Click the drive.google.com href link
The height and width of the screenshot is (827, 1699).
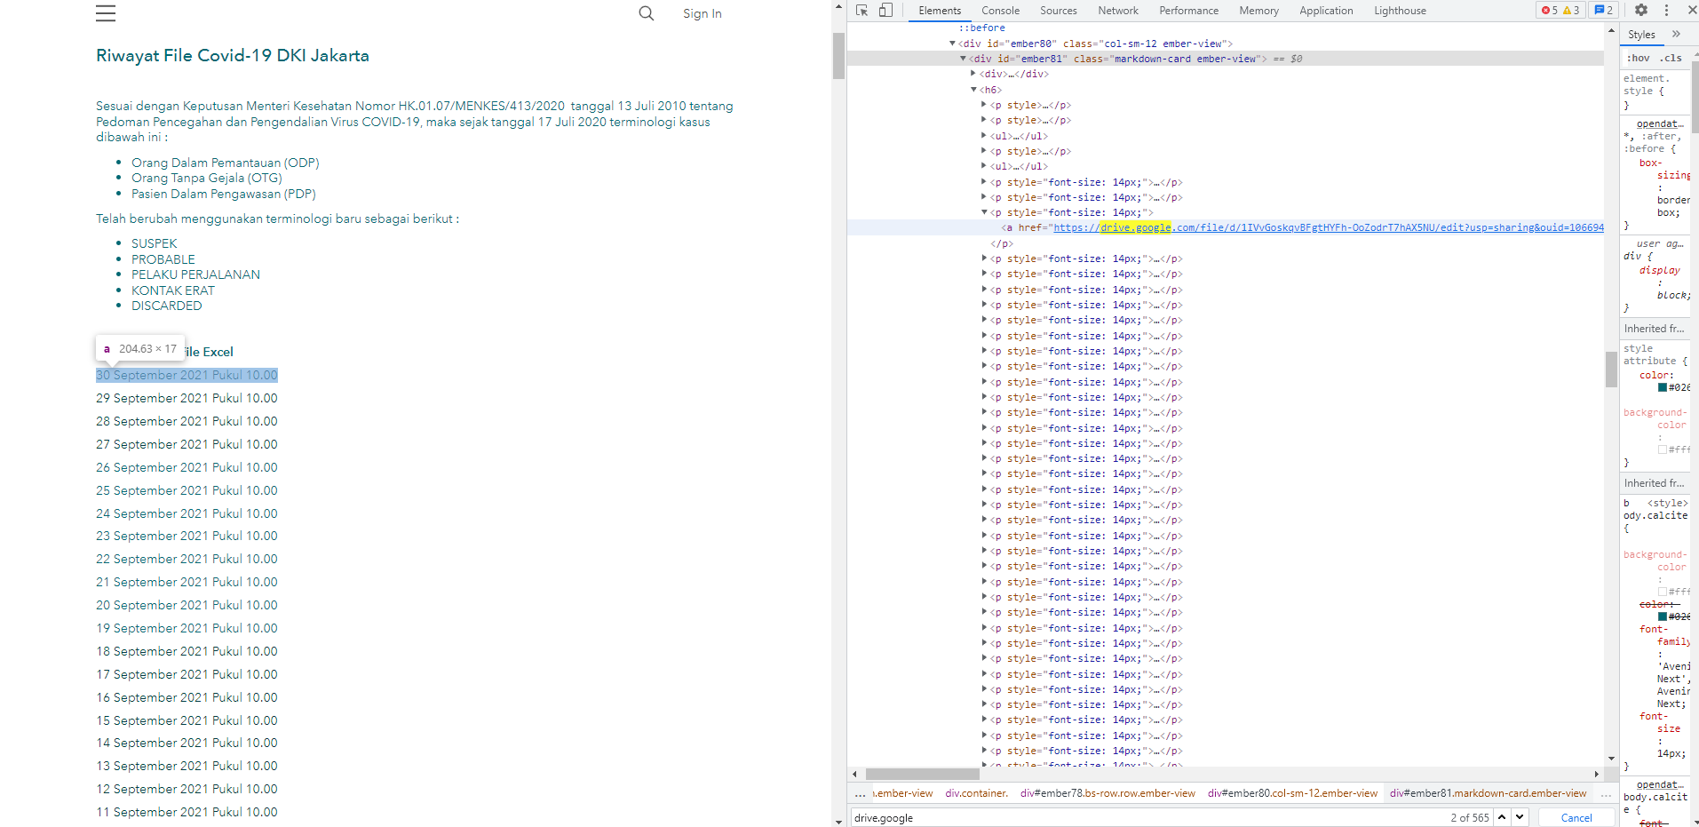(x=1328, y=228)
